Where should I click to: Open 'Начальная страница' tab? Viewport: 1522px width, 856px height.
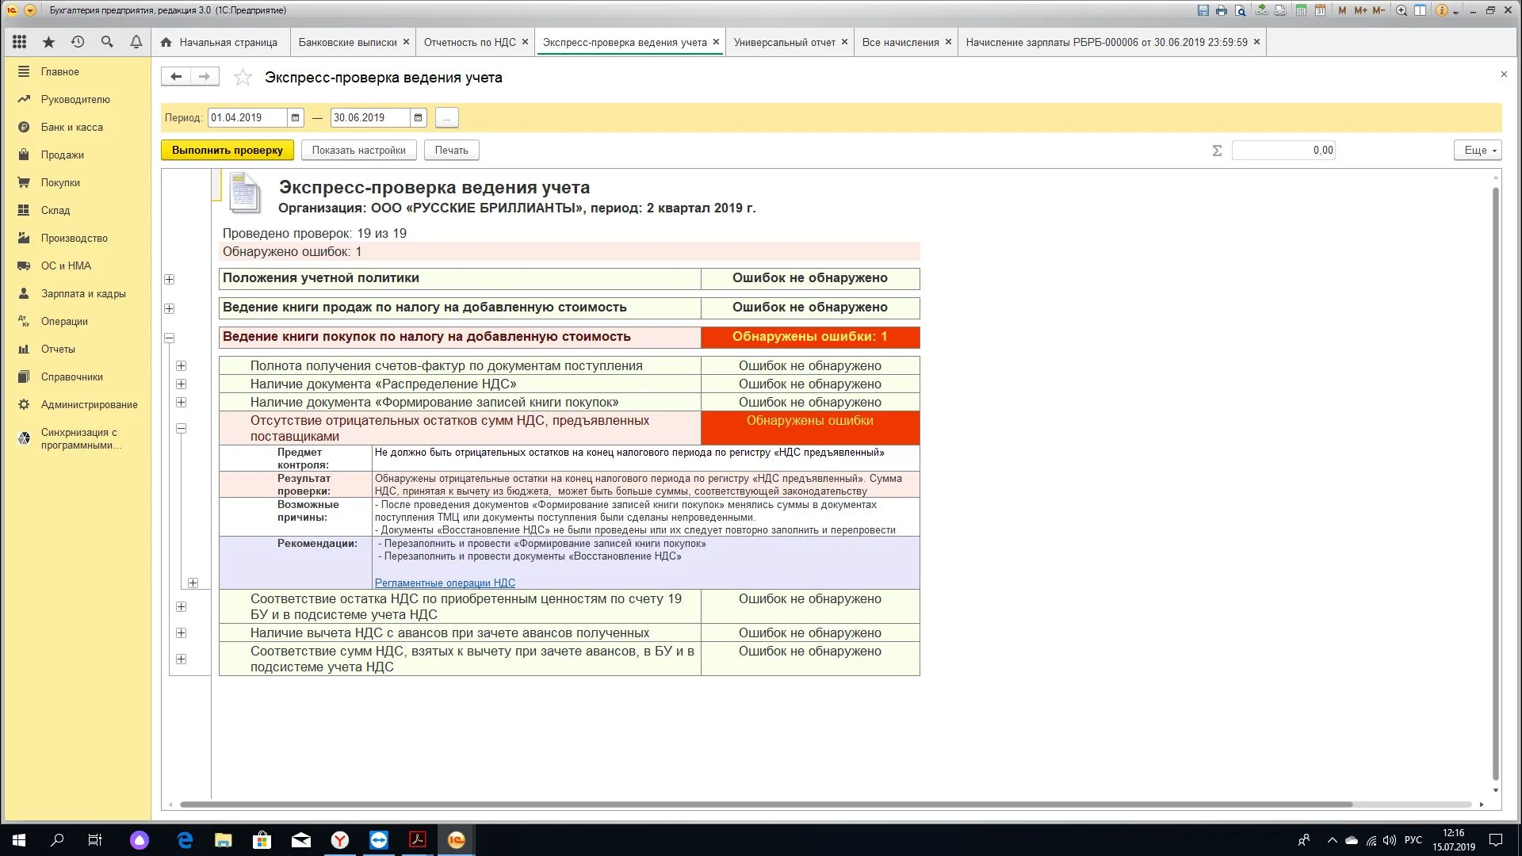[220, 42]
